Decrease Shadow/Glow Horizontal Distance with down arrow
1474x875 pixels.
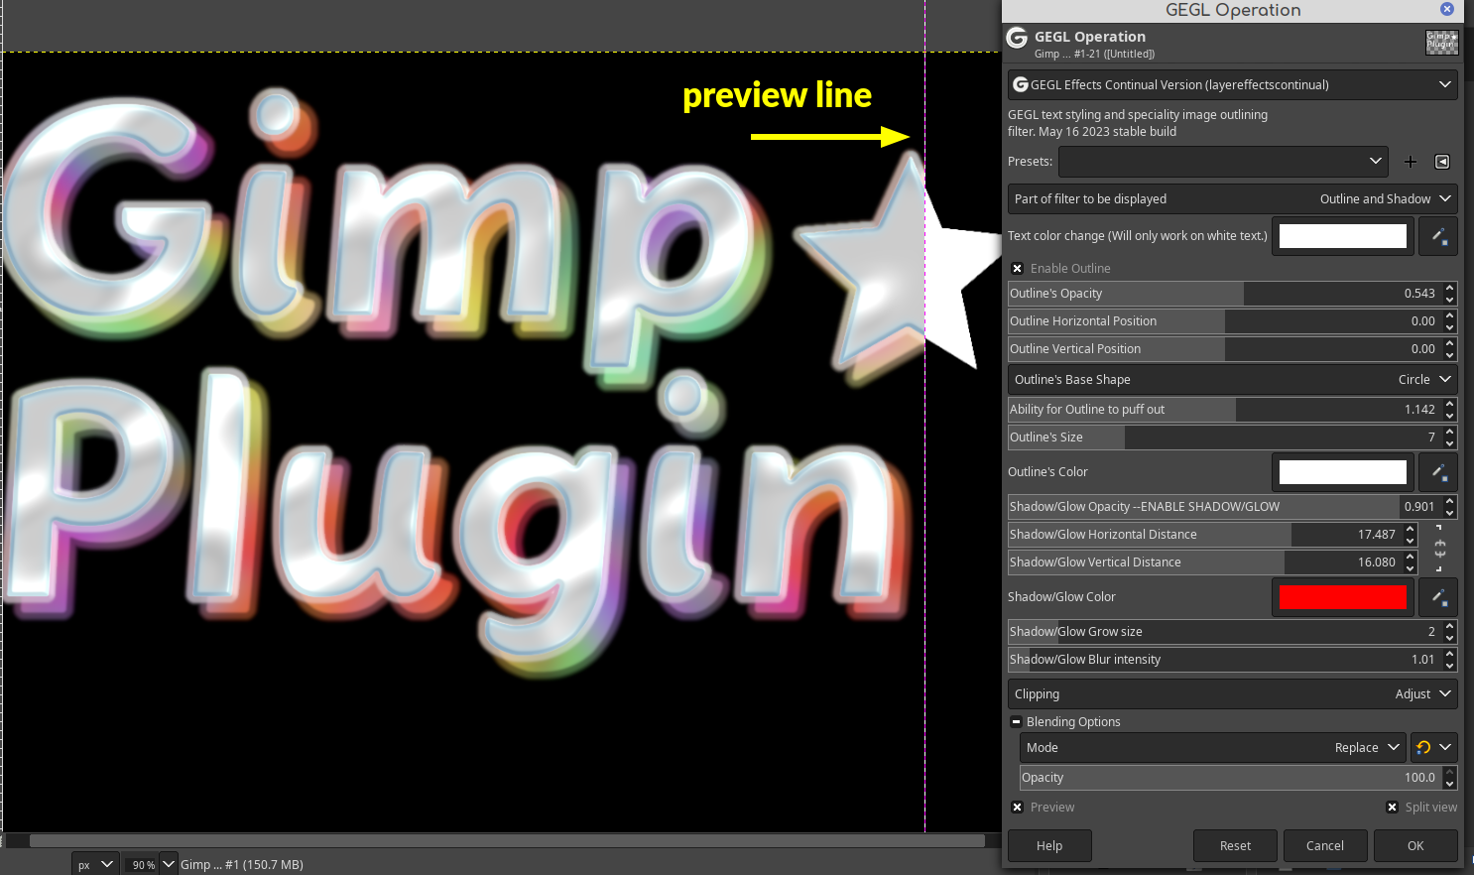(1410, 541)
